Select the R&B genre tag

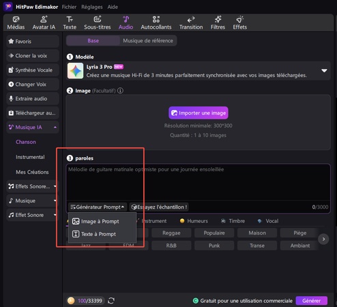171,246
